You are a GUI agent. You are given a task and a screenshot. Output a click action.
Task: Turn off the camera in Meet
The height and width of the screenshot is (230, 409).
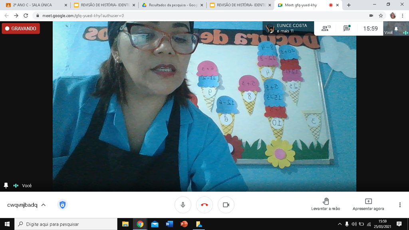(x=226, y=204)
